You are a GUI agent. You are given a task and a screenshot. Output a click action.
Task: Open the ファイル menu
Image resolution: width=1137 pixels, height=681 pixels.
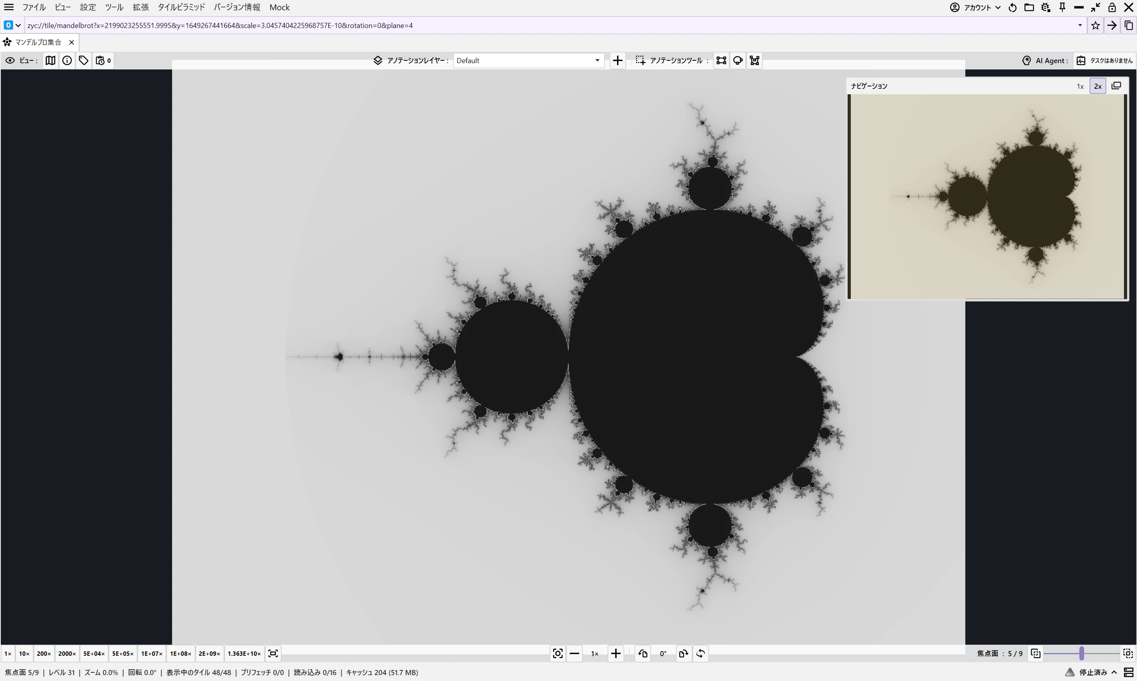pyautogui.click(x=34, y=7)
